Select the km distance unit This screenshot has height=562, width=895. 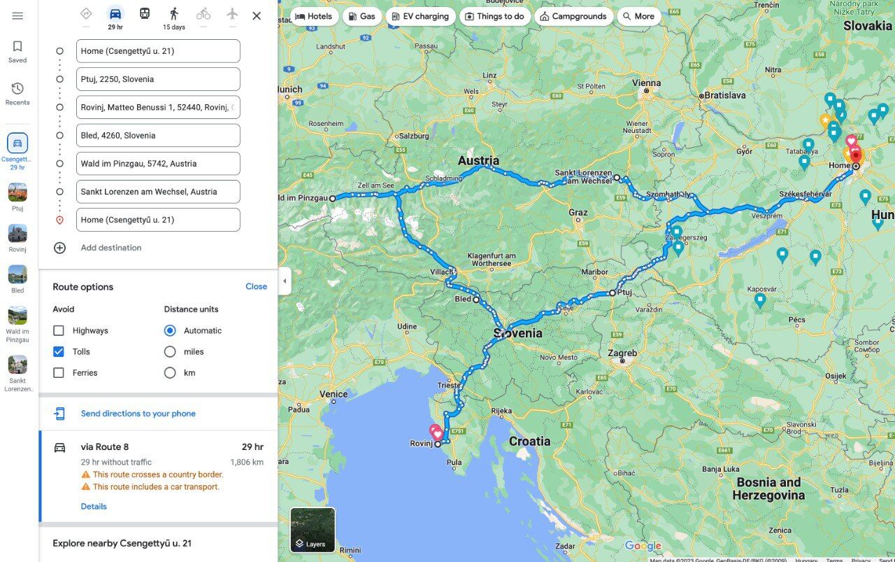pyautogui.click(x=170, y=372)
